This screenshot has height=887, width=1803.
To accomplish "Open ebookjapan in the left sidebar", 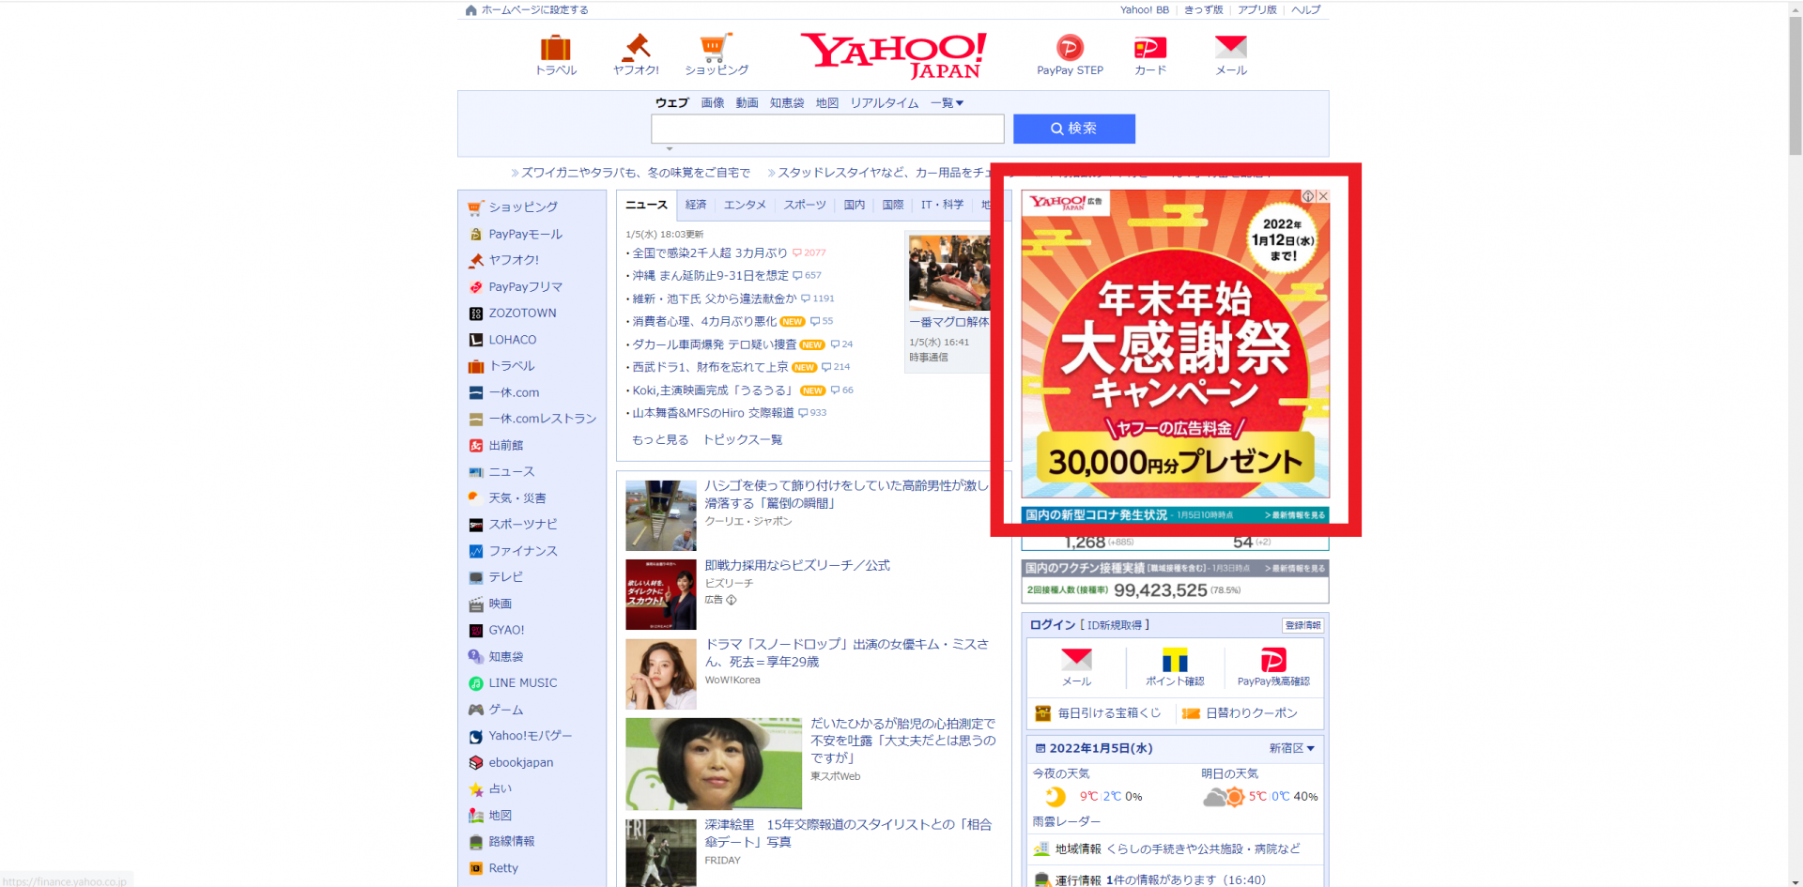I will pos(520,763).
